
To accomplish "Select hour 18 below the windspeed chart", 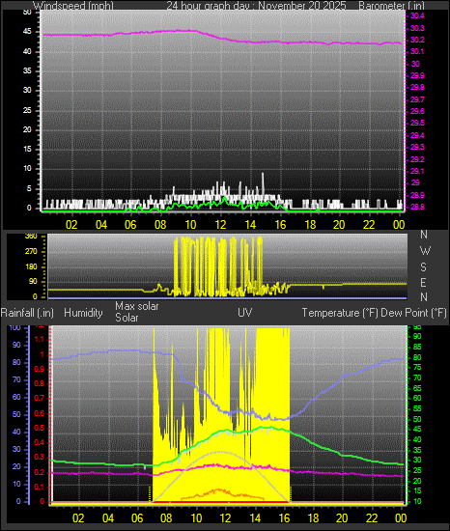I will (x=310, y=225).
